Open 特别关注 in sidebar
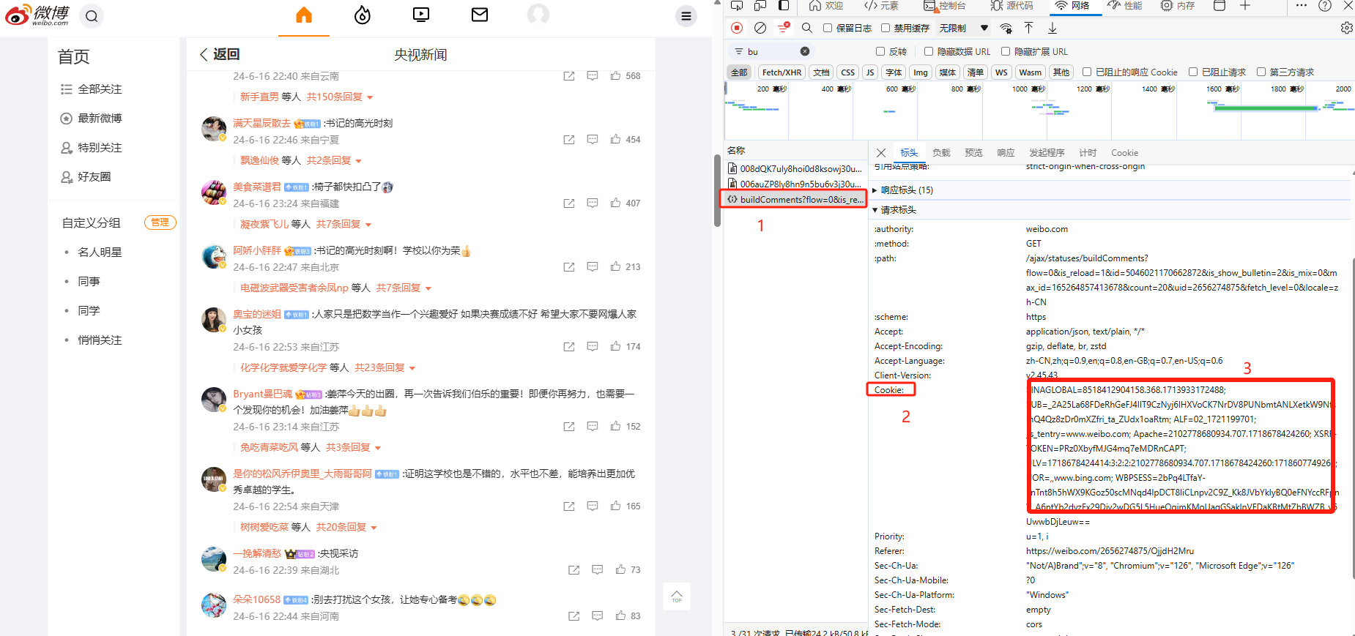Viewport: 1355px width, 636px height. click(x=91, y=148)
